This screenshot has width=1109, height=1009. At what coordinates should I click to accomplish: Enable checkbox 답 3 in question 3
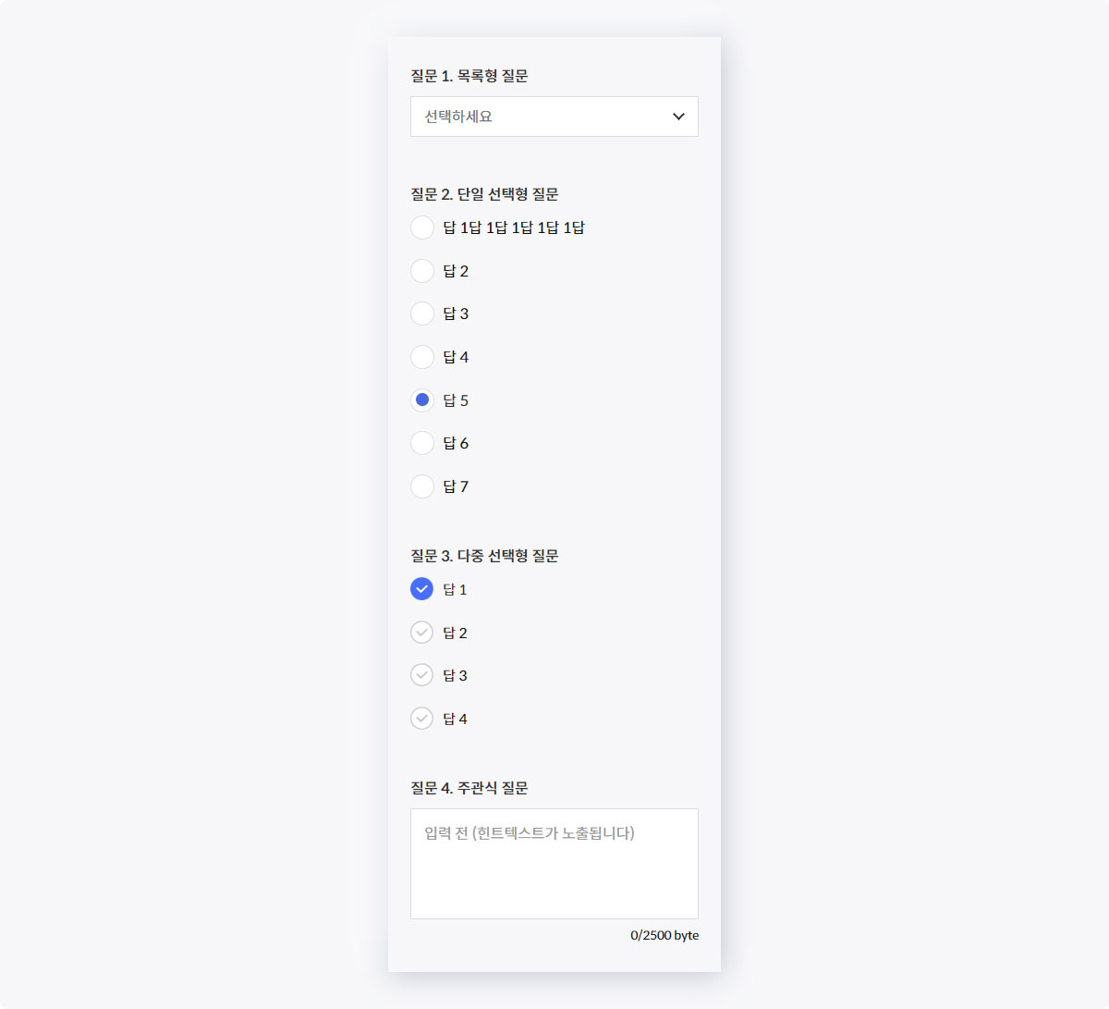(x=421, y=675)
